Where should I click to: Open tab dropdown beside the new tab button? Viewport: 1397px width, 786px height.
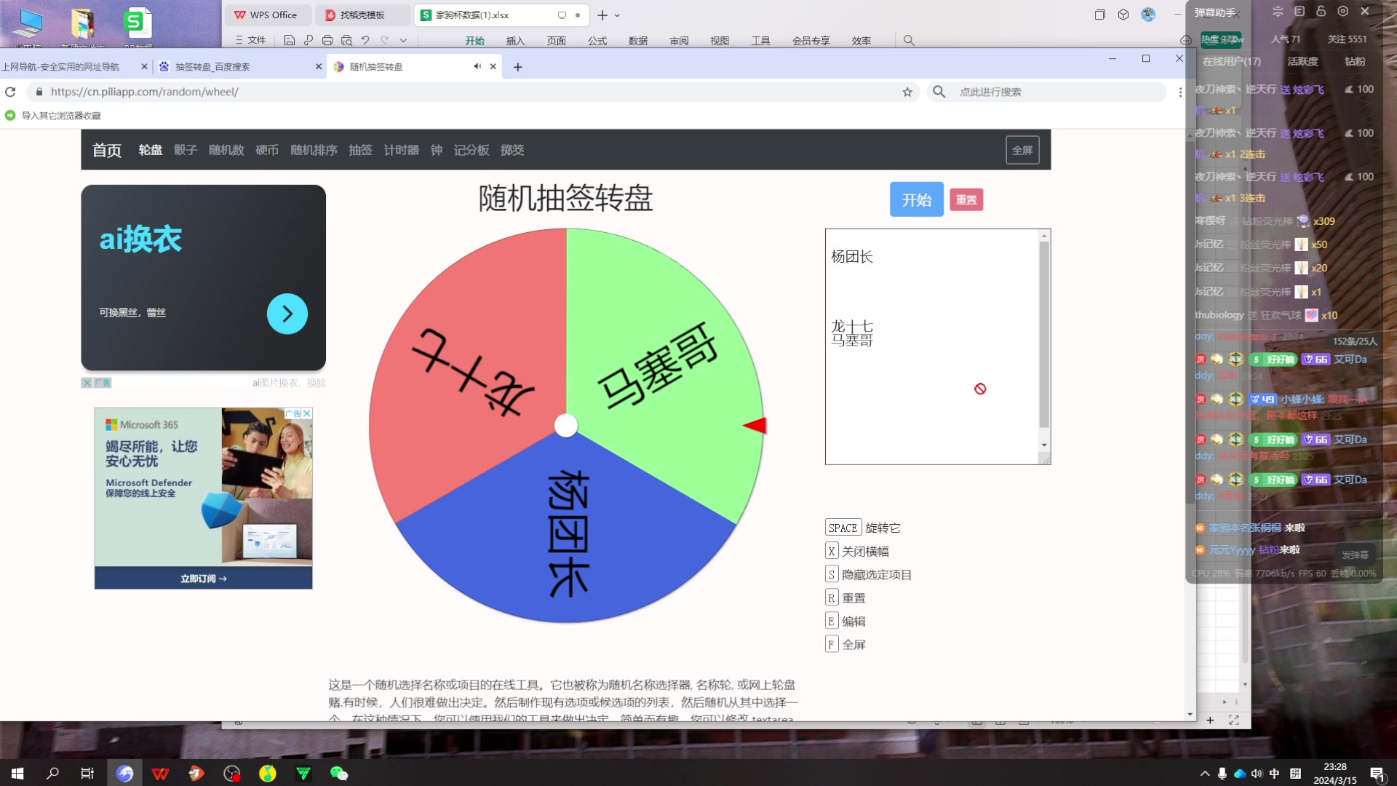[x=617, y=15]
